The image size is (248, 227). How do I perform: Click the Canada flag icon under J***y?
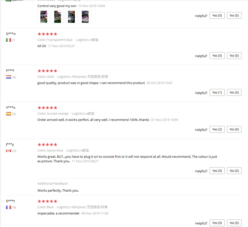[9, 151]
